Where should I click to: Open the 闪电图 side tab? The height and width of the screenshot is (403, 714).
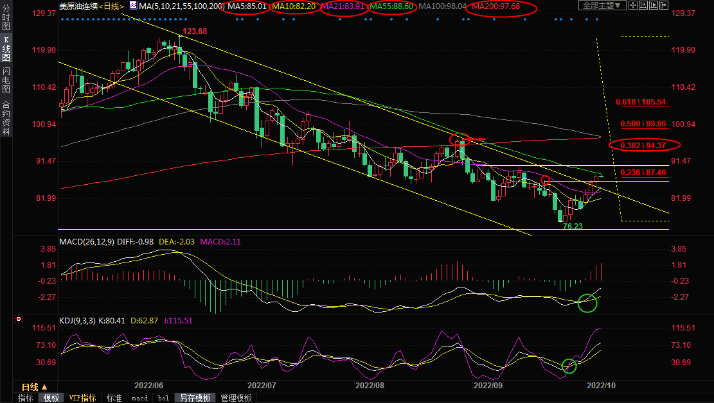pos(6,80)
